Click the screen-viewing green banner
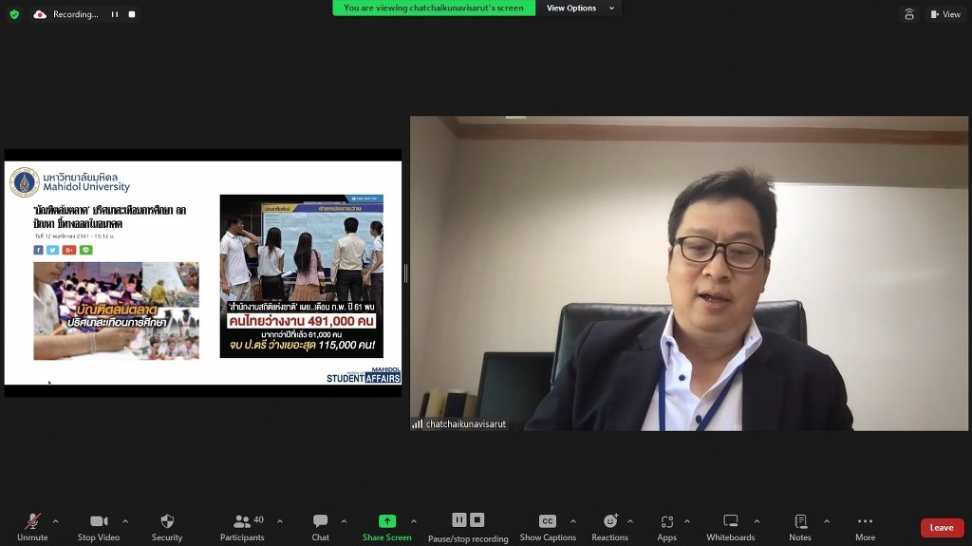This screenshot has width=972, height=546. click(x=434, y=8)
